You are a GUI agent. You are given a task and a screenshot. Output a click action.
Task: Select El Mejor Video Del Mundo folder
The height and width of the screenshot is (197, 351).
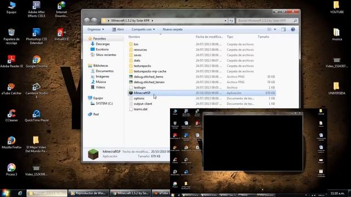click(36, 144)
